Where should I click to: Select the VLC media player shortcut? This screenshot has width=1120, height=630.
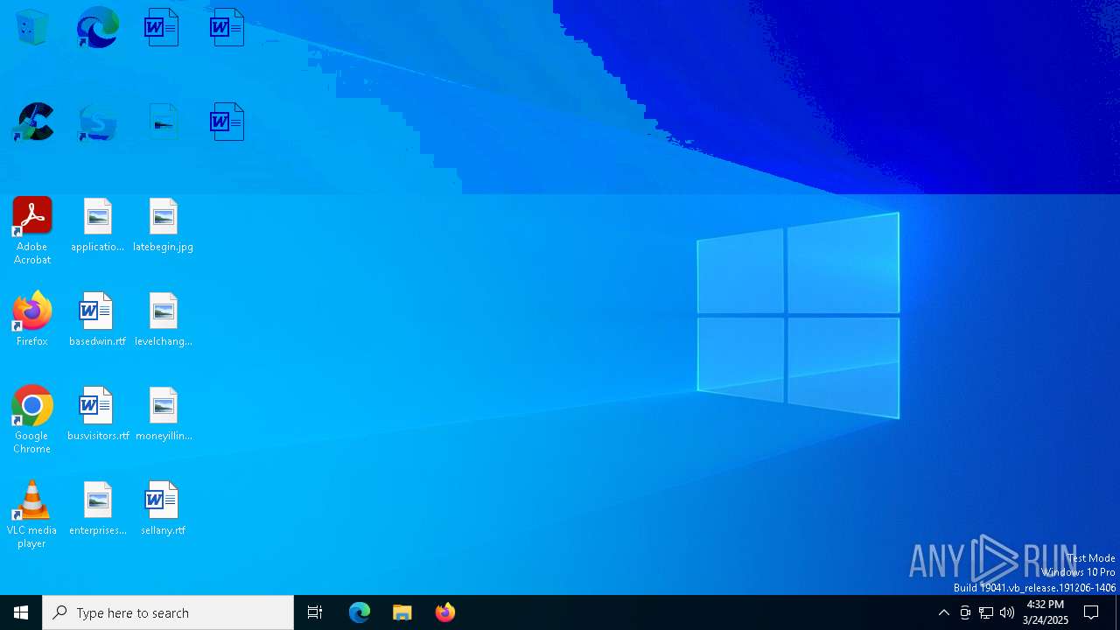[32, 514]
